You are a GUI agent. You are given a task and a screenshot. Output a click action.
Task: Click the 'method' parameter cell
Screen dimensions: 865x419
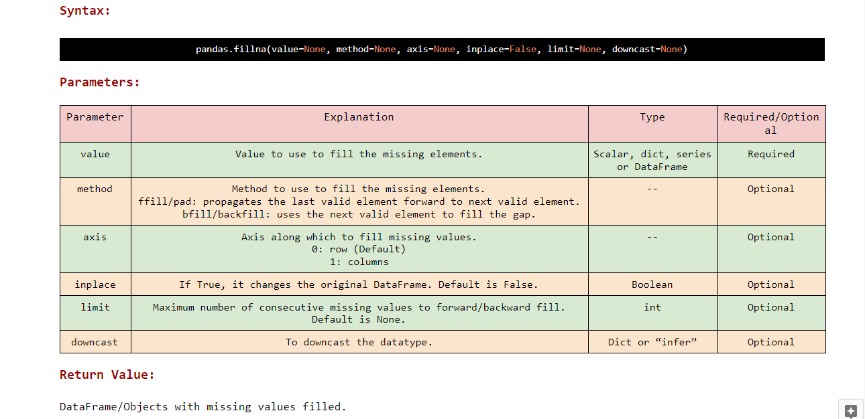95,201
